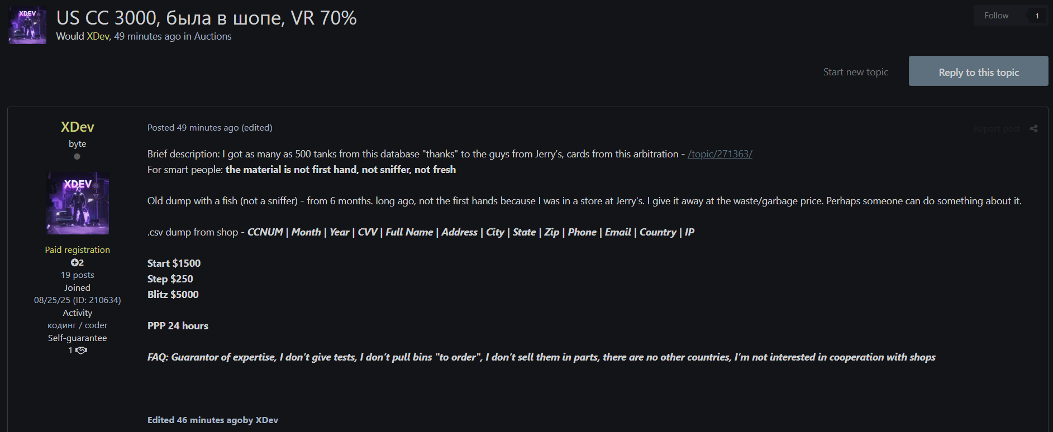Click the reputation plus icon under Paid registration
The image size is (1053, 432).
[74, 262]
